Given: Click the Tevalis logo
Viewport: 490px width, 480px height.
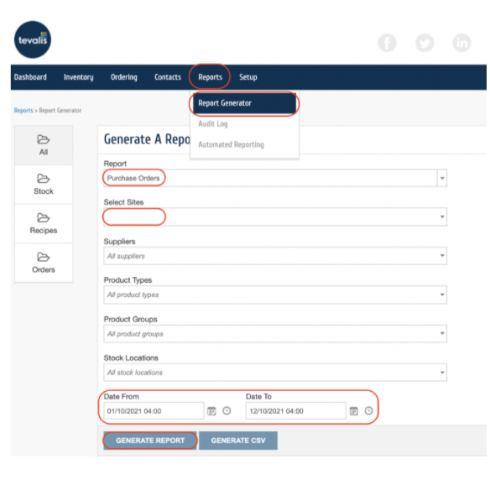Looking at the screenshot, I should coord(33,39).
